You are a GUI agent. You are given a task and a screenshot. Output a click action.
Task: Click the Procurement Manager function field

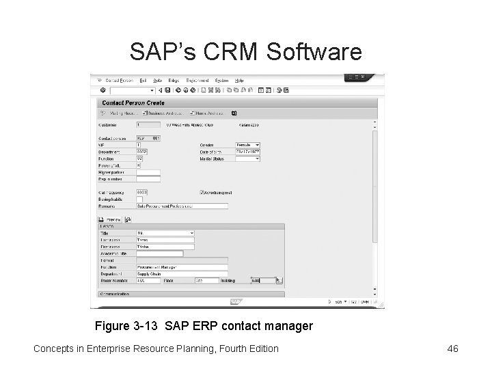coord(182,267)
